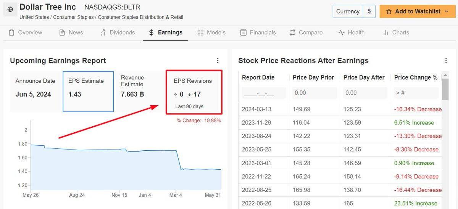Click the 2022-05-26 report date row
458x209 pixels.
pos(340,203)
